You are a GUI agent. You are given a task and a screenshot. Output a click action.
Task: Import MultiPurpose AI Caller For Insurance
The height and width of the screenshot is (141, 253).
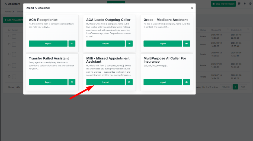pos(163,82)
